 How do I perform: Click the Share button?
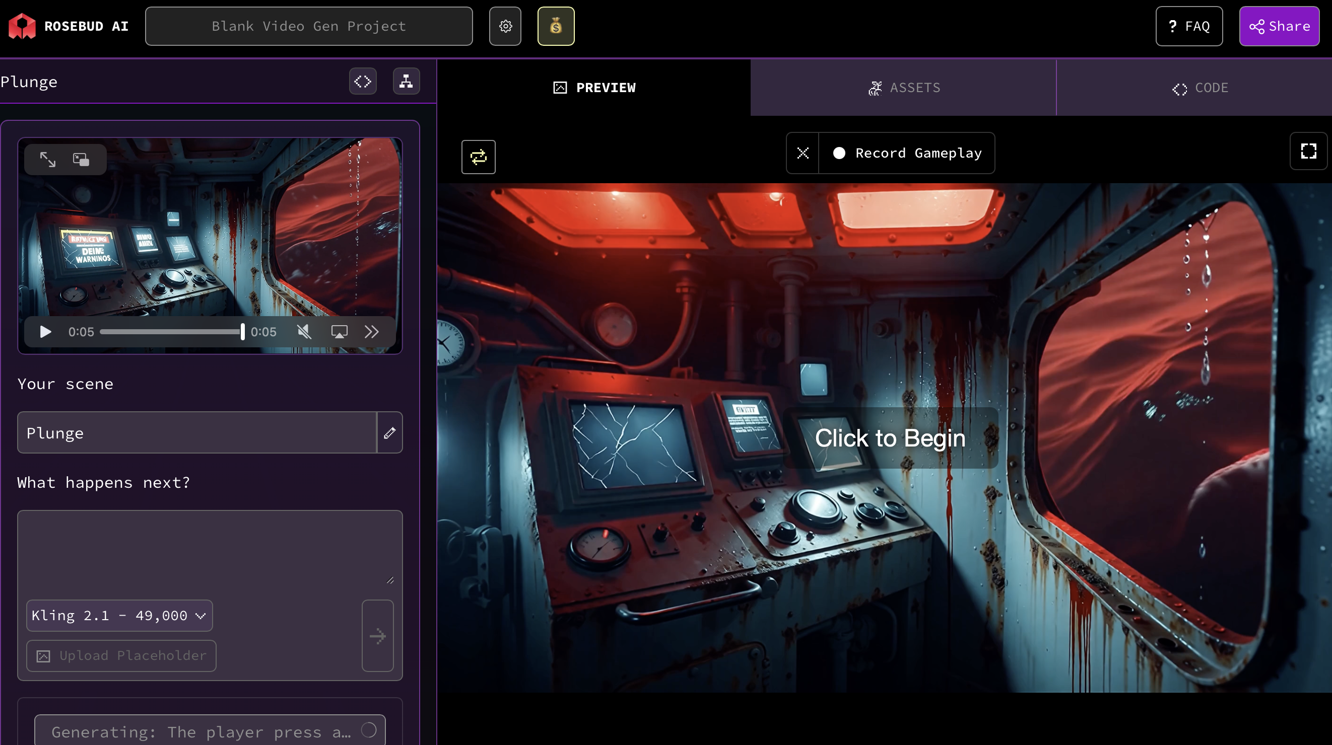[x=1279, y=26]
